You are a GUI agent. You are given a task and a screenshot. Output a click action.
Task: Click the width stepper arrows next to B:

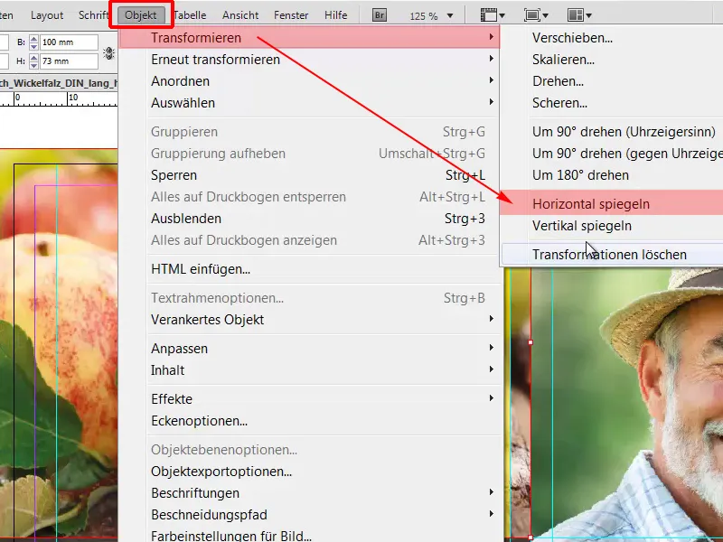(x=33, y=42)
